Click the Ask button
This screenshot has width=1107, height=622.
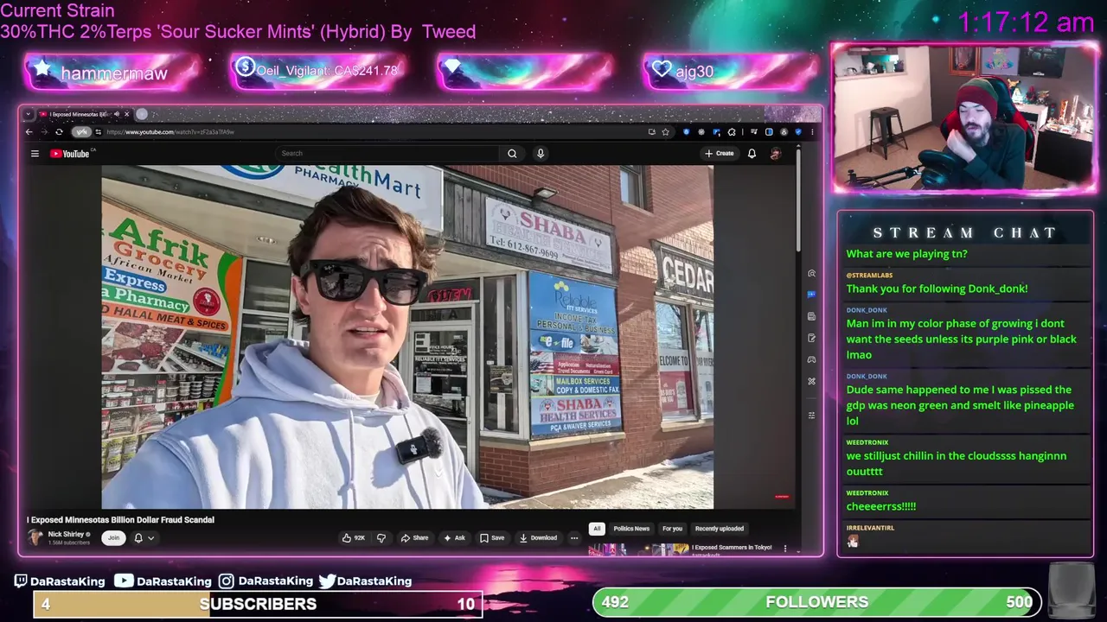pos(454,538)
